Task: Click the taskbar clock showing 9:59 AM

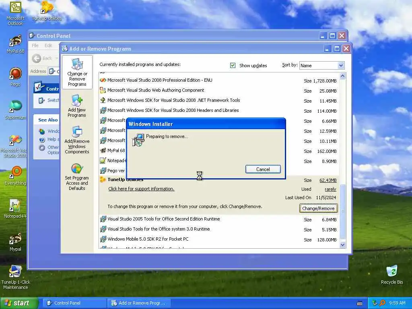Action: [397, 303]
